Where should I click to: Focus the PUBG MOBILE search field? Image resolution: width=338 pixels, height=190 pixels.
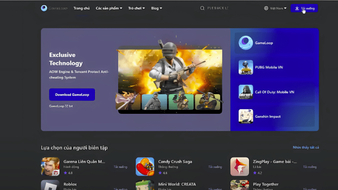(218, 8)
